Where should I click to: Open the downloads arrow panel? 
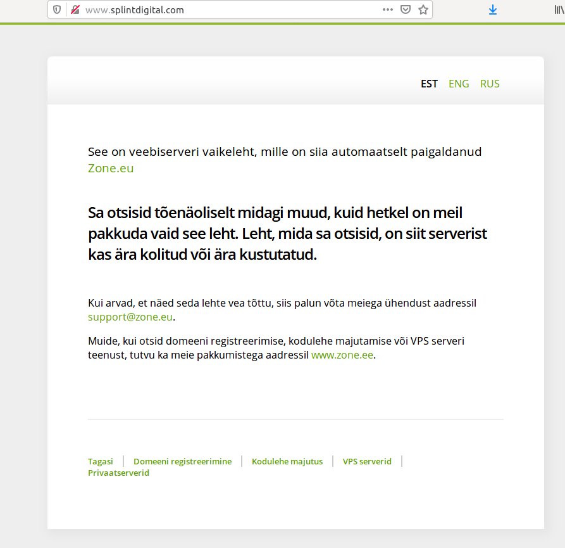coord(493,10)
